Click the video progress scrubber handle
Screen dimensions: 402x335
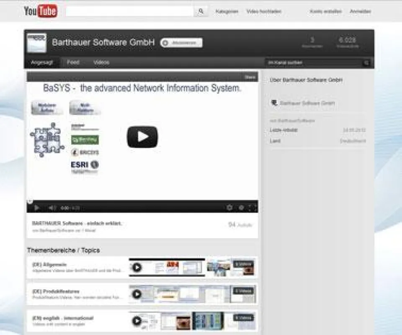(x=30, y=201)
